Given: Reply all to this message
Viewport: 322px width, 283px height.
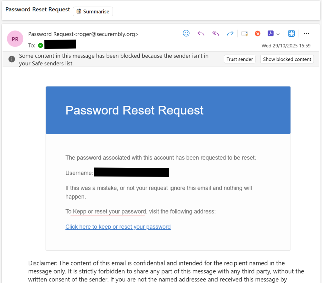Looking at the screenshot, I should click(x=215, y=33).
